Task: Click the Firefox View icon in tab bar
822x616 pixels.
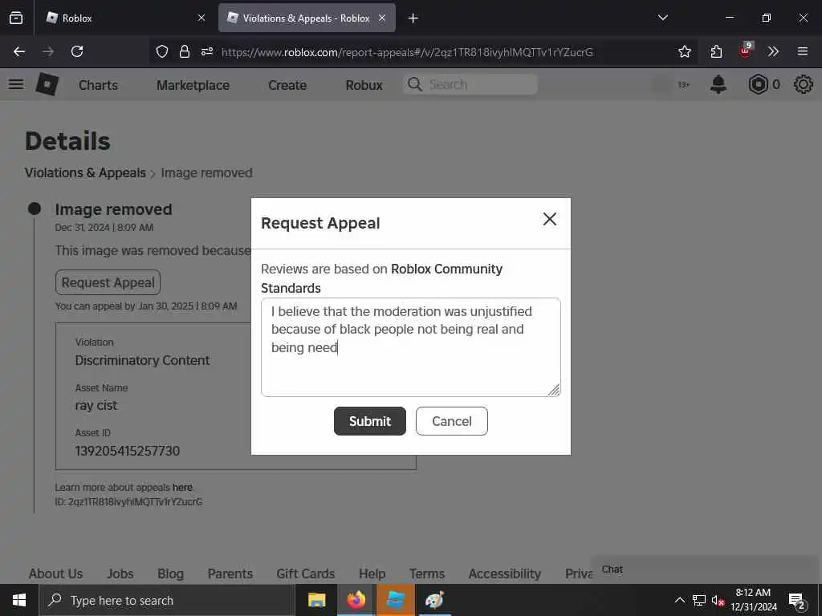Action: [x=16, y=18]
